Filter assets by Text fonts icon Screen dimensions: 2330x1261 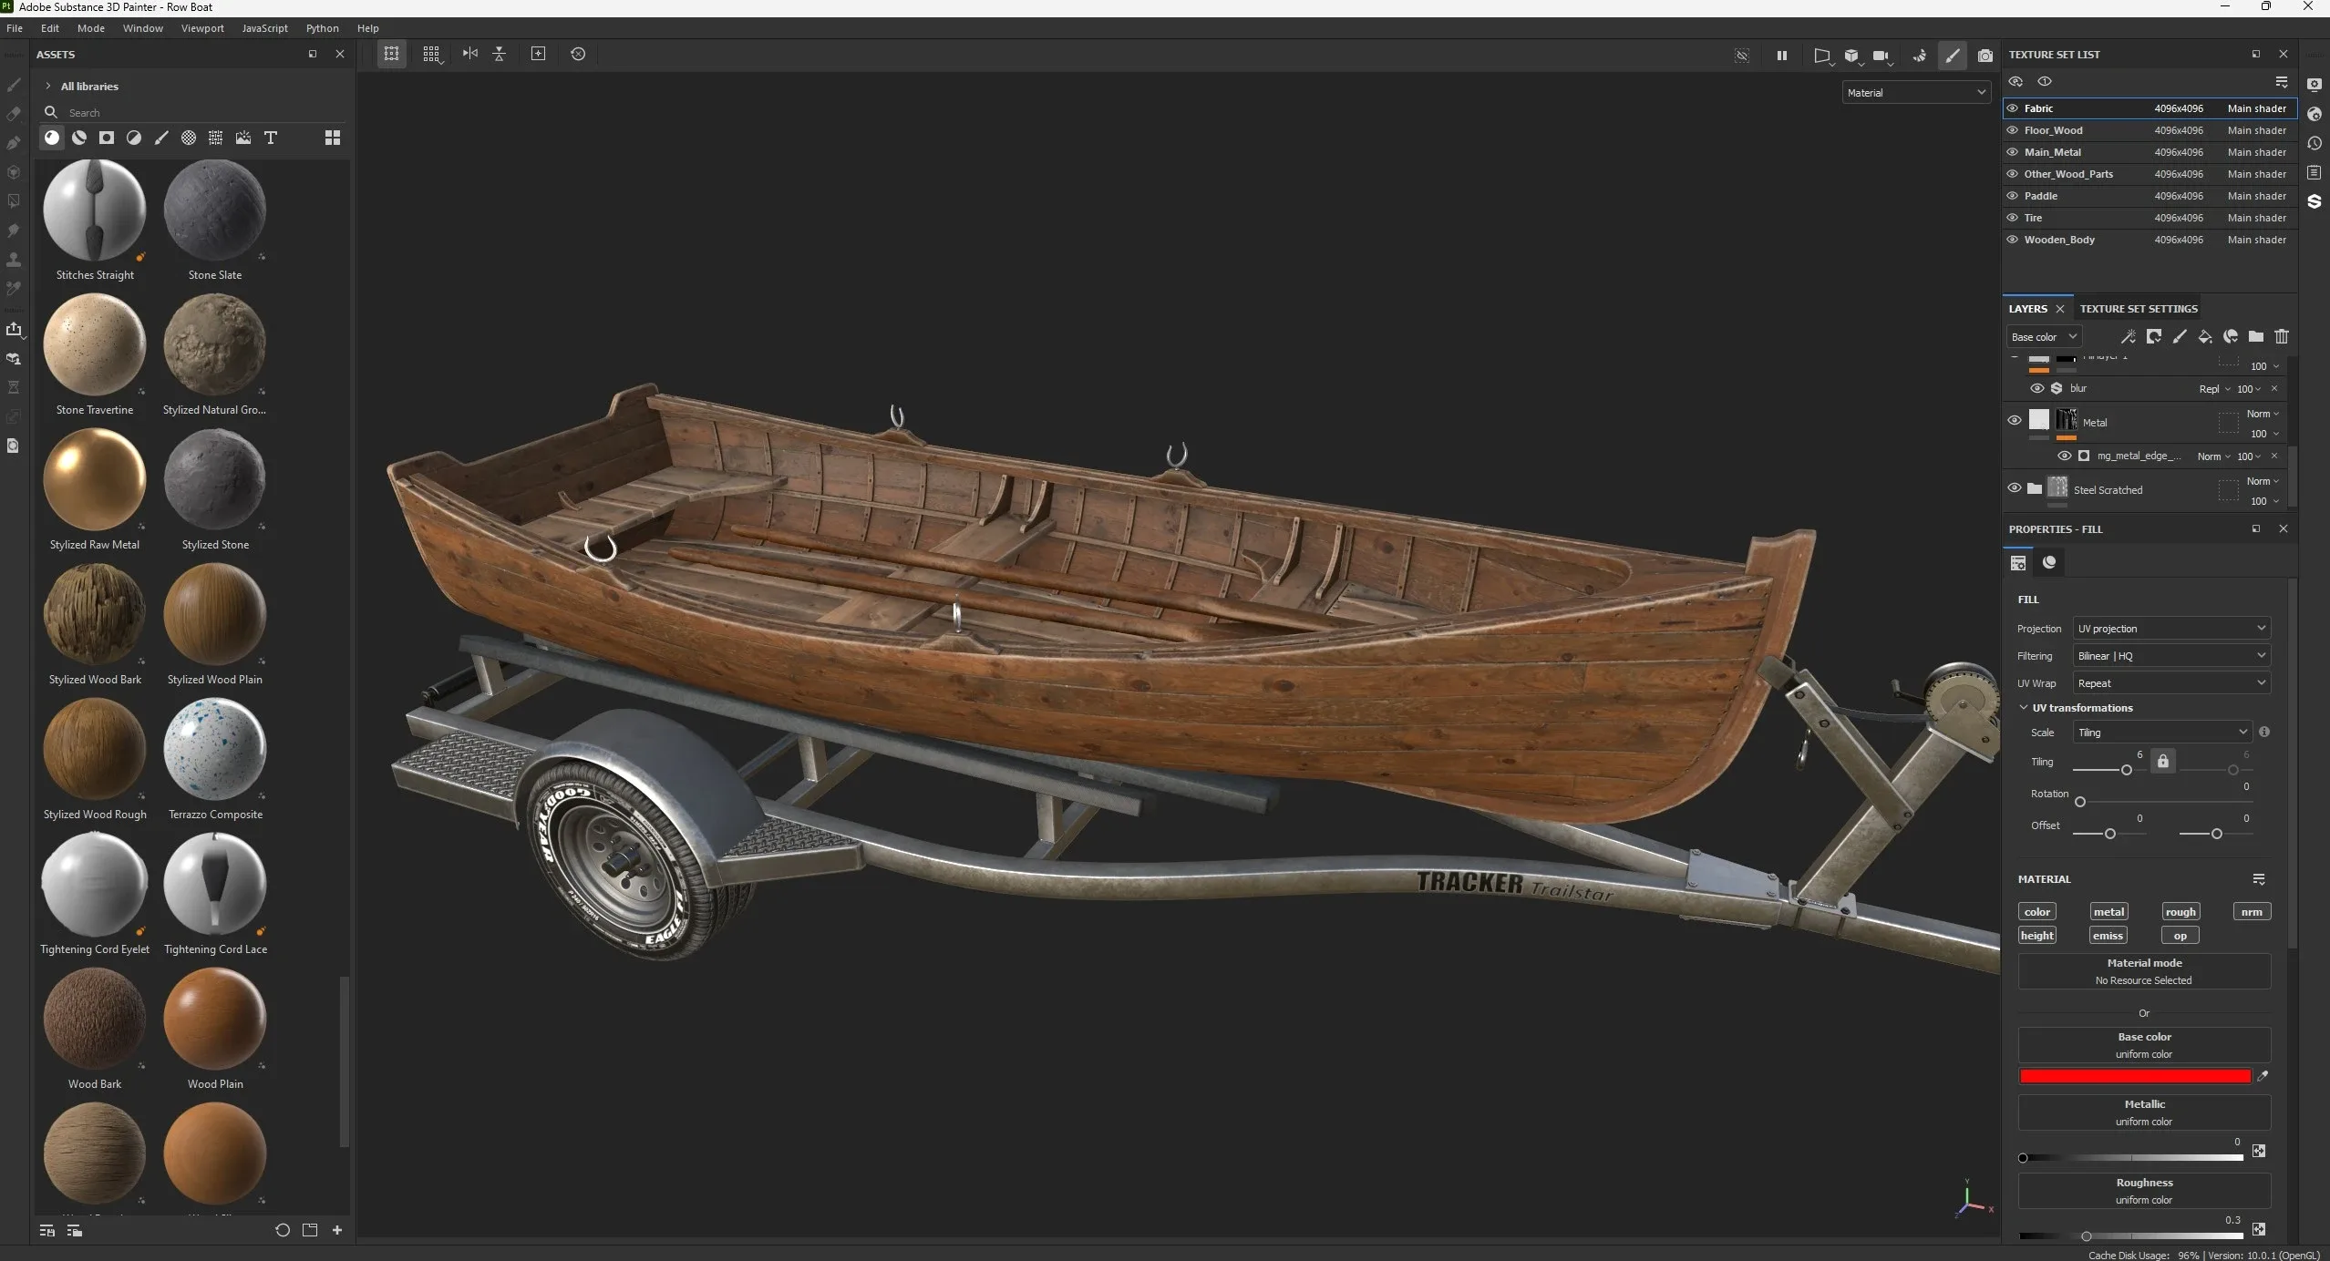(x=271, y=138)
